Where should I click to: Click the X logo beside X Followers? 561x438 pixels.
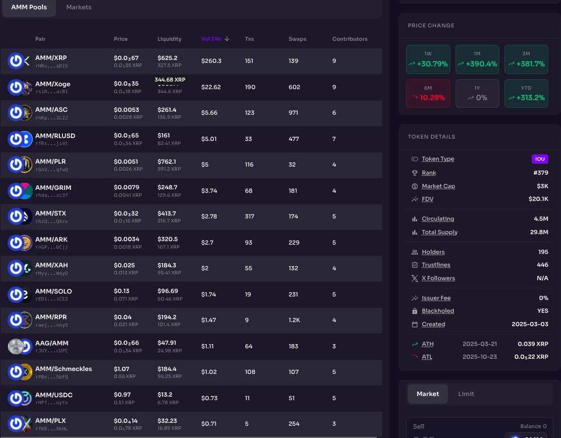tap(414, 278)
